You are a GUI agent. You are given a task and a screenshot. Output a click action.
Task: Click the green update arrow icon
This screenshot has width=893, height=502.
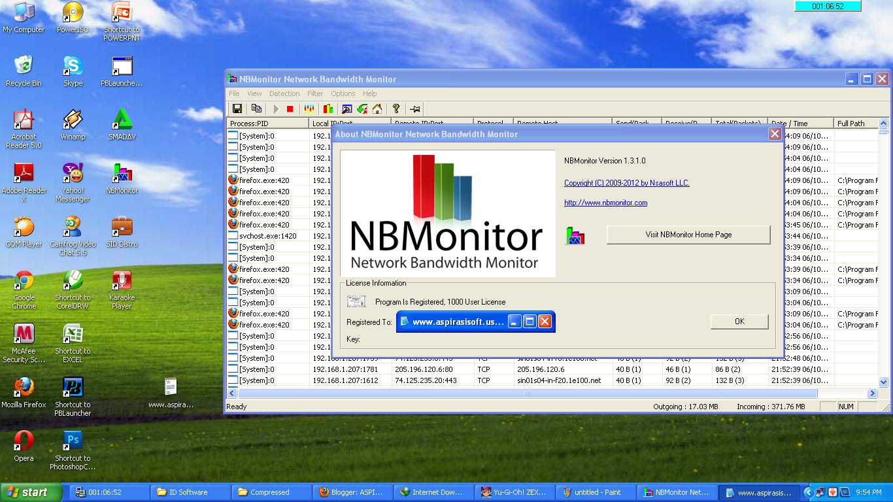(362, 109)
